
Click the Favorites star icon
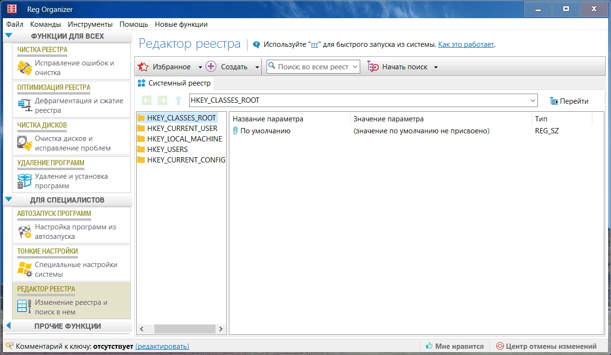point(143,67)
